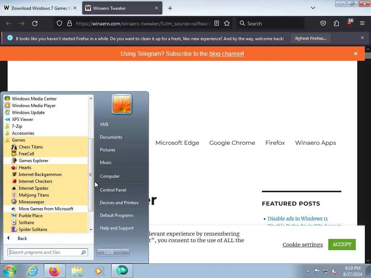Open the Cookie settings link
This screenshot has width=371, height=278.
303,244
